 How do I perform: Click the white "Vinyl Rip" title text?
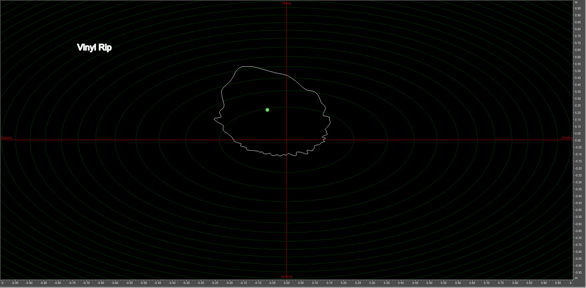[x=94, y=48]
